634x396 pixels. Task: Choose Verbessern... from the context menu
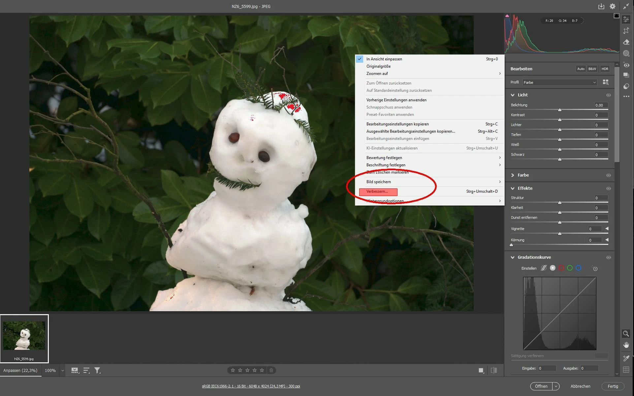click(x=377, y=191)
